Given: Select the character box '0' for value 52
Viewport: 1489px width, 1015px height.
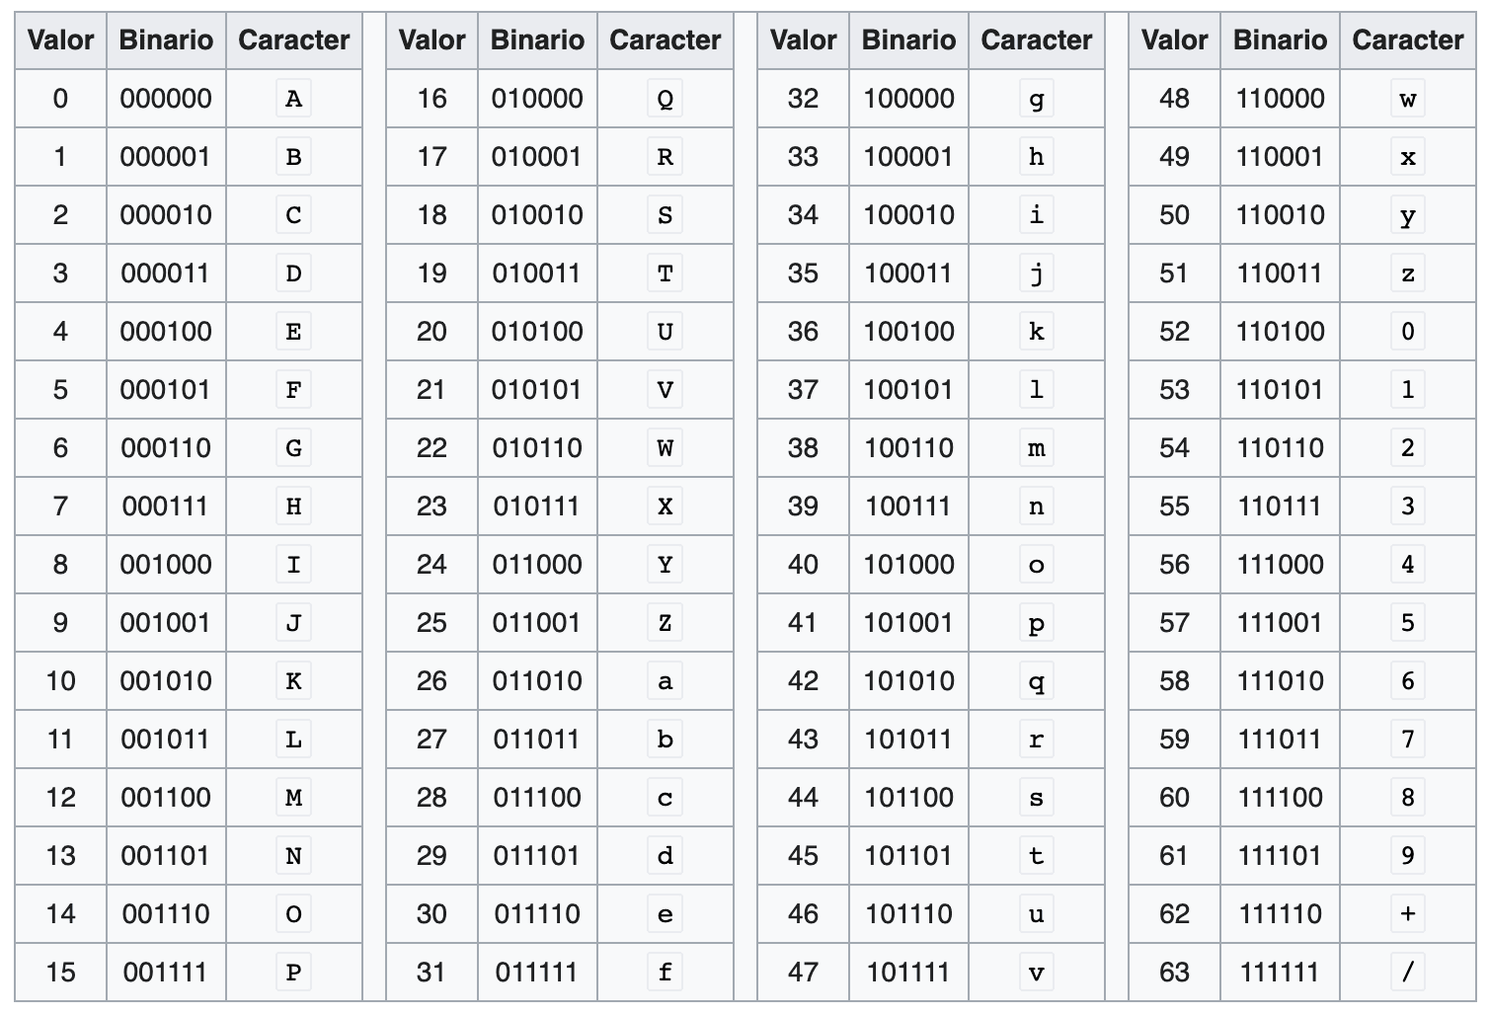Looking at the screenshot, I should (1407, 332).
